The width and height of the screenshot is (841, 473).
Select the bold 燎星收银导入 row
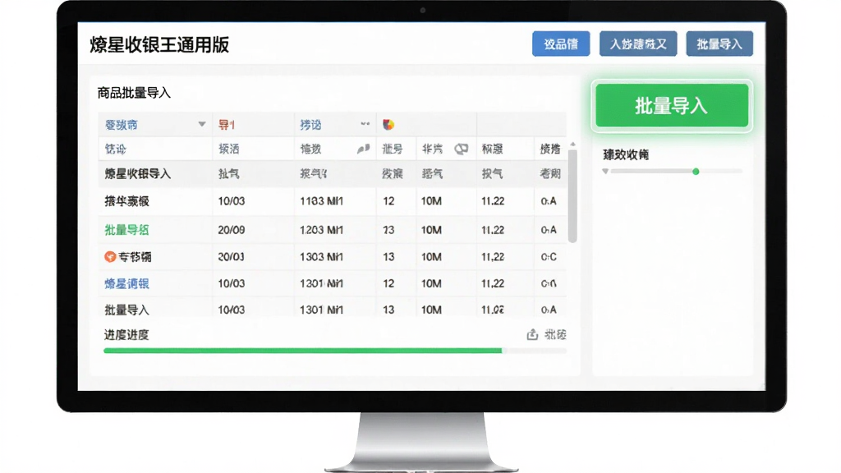coord(333,174)
